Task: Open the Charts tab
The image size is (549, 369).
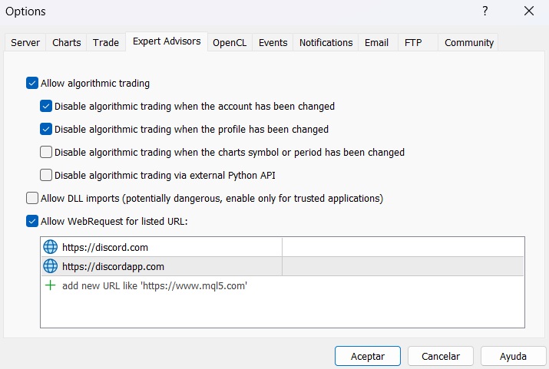Action: click(x=67, y=43)
